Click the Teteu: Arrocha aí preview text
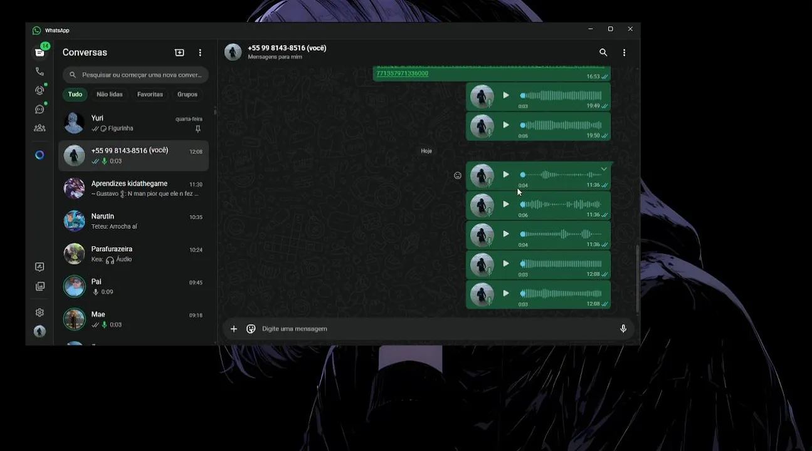Screen dimensions: 812x451 point(114,227)
